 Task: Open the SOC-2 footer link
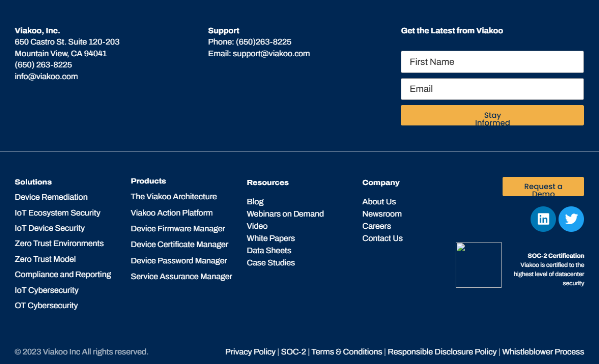[294, 352]
